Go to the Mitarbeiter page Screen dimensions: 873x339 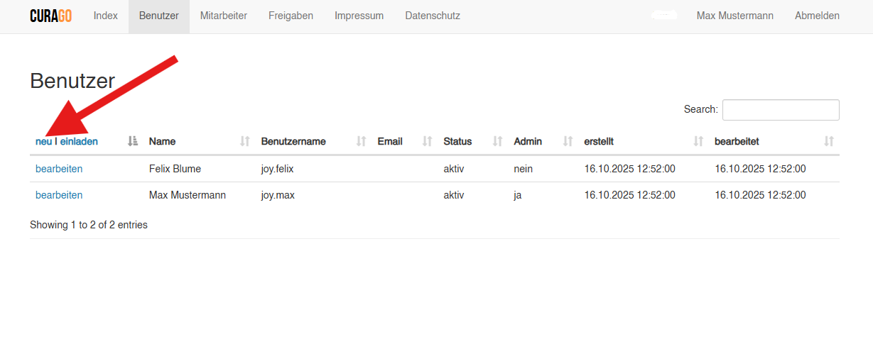coord(223,16)
